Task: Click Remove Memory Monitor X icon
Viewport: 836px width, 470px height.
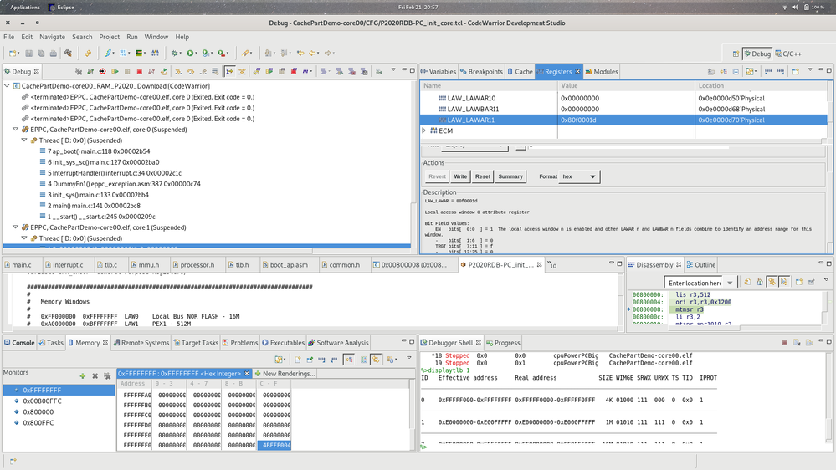Action: (x=95, y=375)
